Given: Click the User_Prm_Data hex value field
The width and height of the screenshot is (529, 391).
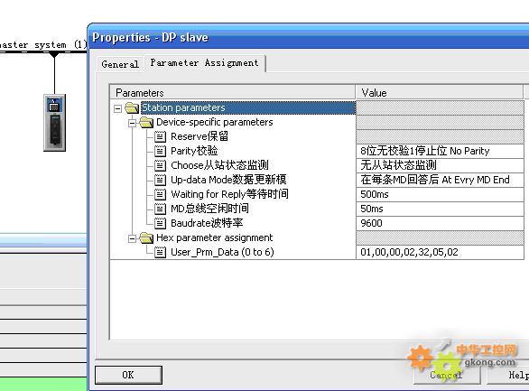Looking at the screenshot, I should [x=440, y=252].
